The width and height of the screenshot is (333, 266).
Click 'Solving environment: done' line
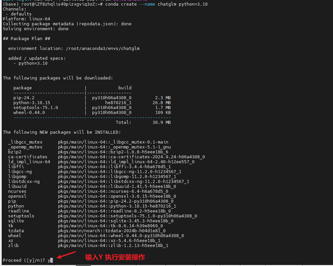coord(36,29)
